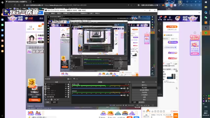
Task: Remove the selected source with the minus icon
Action: [x=49, y=100]
